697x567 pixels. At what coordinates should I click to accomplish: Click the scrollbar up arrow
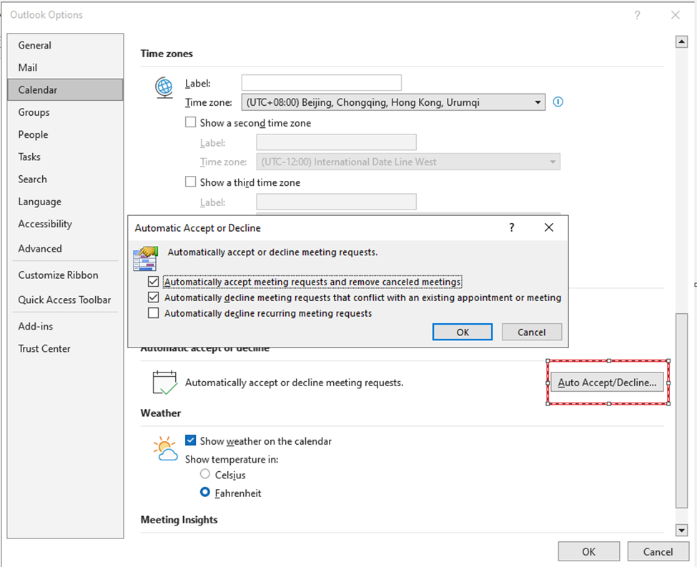coord(681,41)
